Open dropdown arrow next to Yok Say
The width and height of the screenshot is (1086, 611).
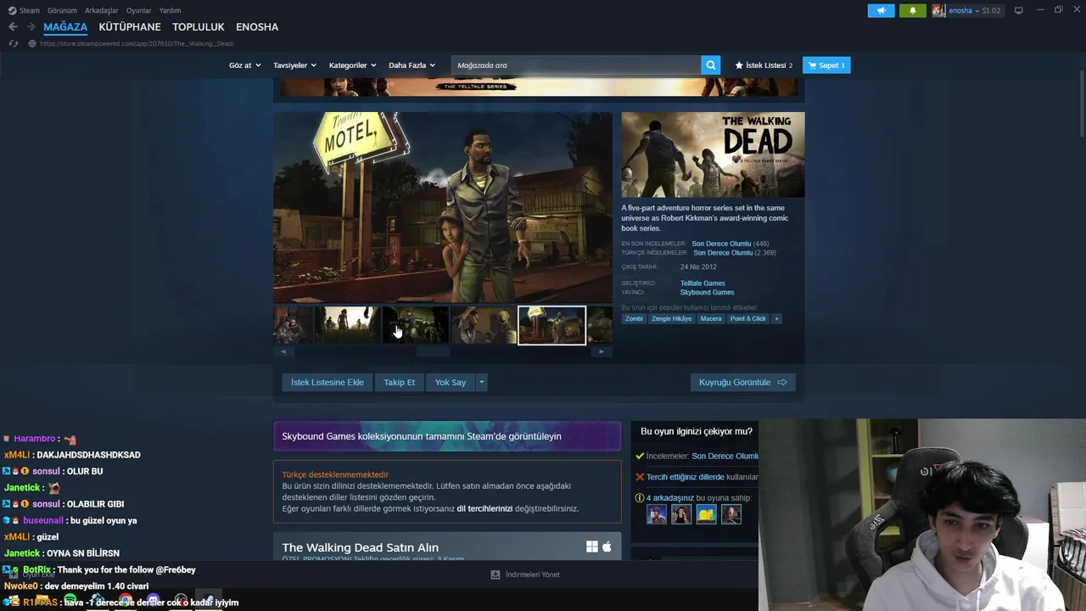click(x=481, y=383)
